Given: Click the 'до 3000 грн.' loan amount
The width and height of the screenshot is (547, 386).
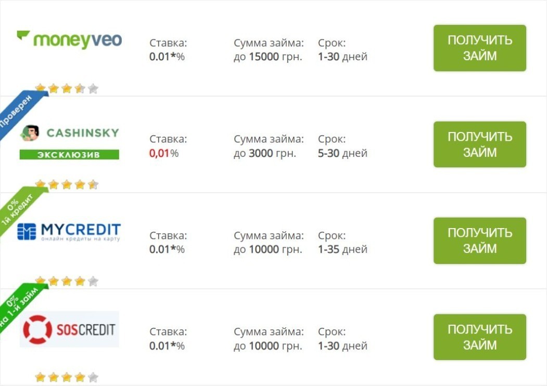Looking at the screenshot, I should pyautogui.click(x=265, y=153).
